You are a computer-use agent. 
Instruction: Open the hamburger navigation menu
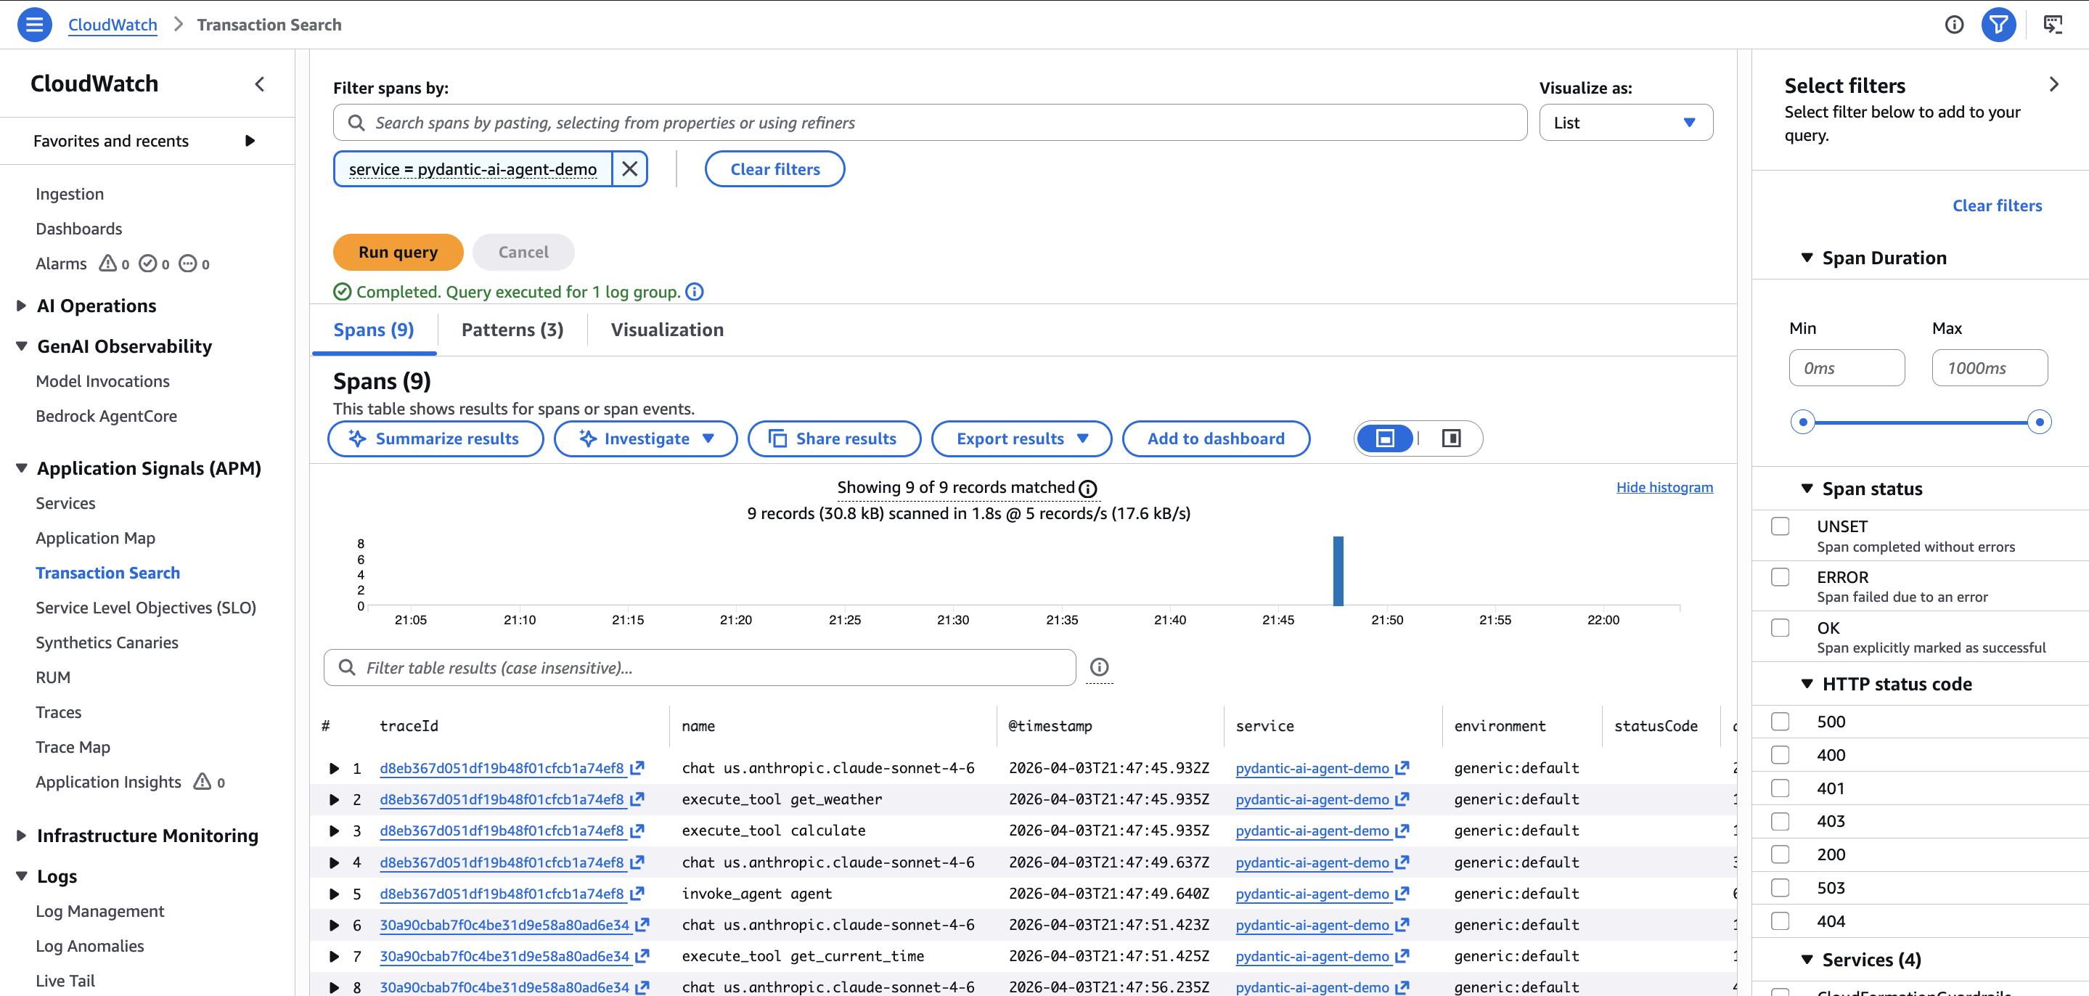[34, 25]
